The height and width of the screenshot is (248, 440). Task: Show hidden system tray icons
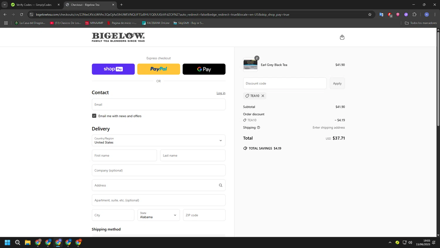tap(390, 242)
